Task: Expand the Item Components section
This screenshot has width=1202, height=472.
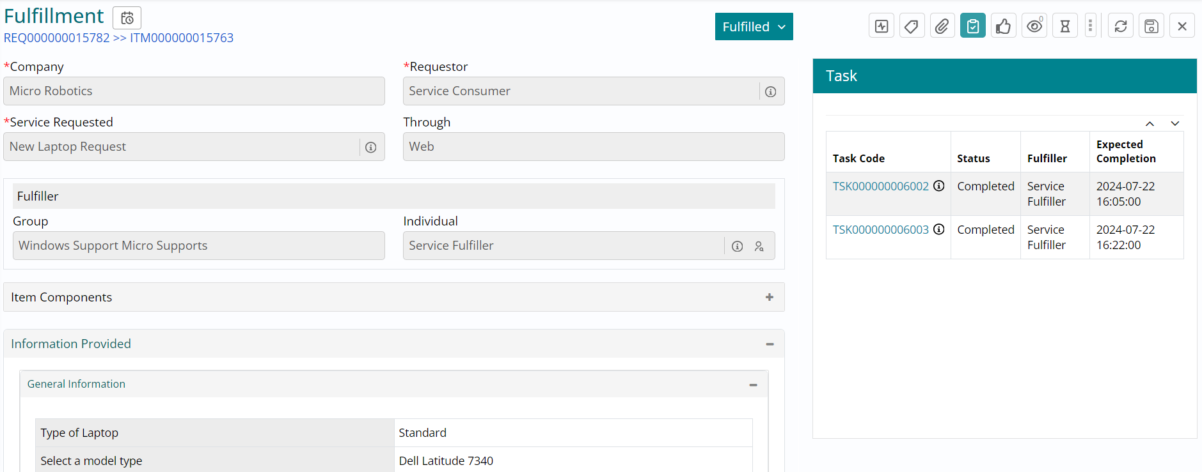Action: point(769,297)
